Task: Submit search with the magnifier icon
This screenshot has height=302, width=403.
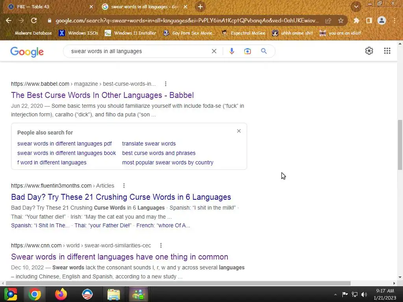Action: click(x=264, y=51)
